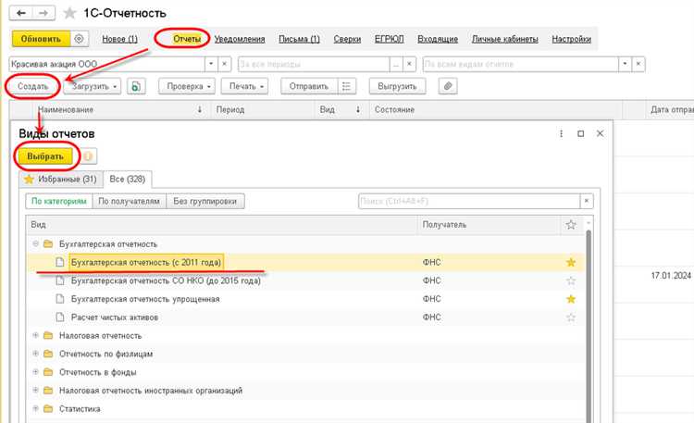This screenshot has width=694, height=423.
Task: Select the Без группировки option
Action: click(204, 201)
